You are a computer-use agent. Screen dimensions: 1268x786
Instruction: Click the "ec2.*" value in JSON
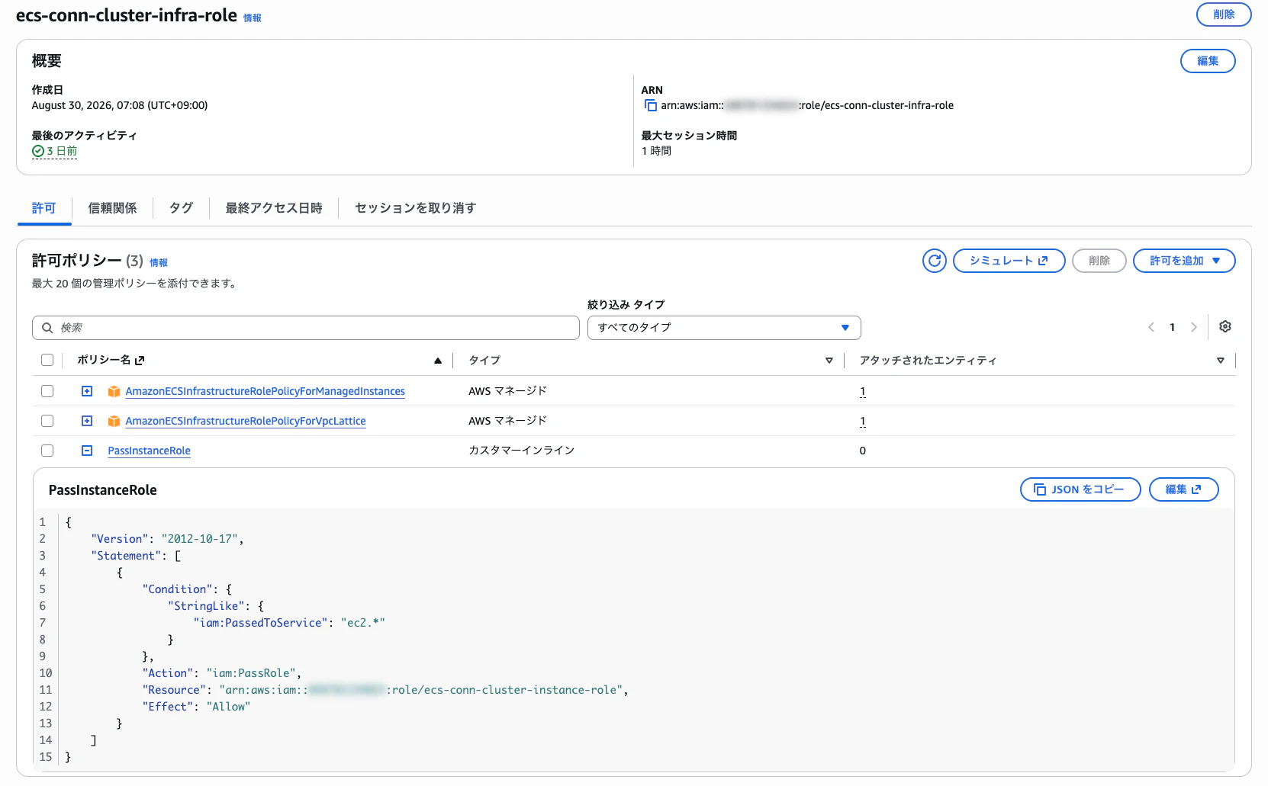coord(363,623)
